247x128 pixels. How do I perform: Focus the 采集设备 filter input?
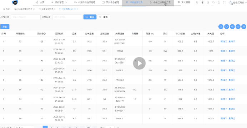click(x=67, y=17)
